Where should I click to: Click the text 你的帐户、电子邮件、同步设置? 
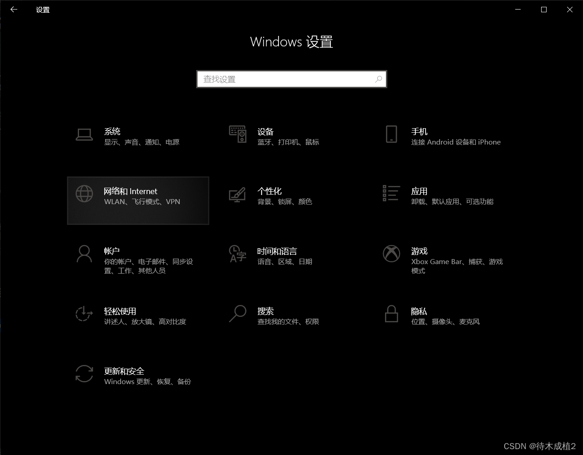(x=149, y=266)
